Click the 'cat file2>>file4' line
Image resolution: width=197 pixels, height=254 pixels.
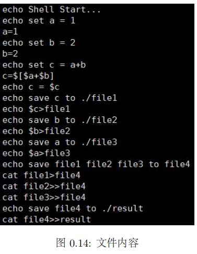(x=44, y=186)
